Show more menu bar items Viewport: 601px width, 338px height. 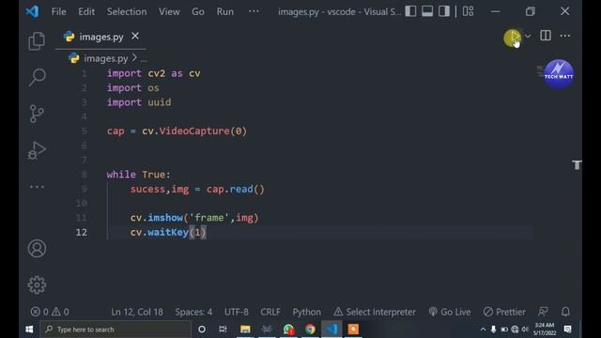coord(254,11)
